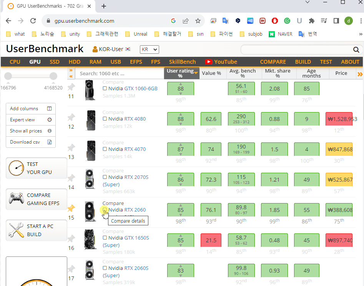
Task: Tick the Nvidia RTX 2060S compare checkbox
Action: pyautogui.click(x=105, y=268)
